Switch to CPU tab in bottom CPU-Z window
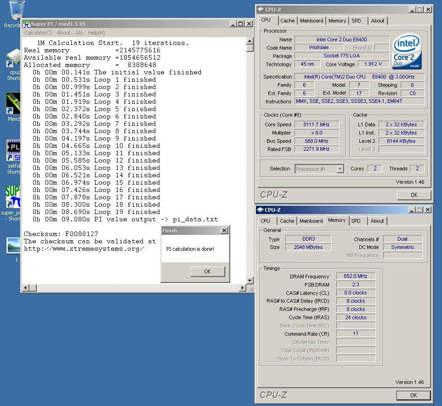This screenshot has height=406, width=442. (265, 221)
